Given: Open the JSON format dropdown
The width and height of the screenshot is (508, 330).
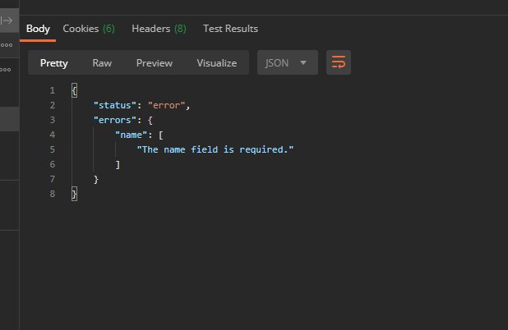Looking at the screenshot, I should (x=288, y=62).
